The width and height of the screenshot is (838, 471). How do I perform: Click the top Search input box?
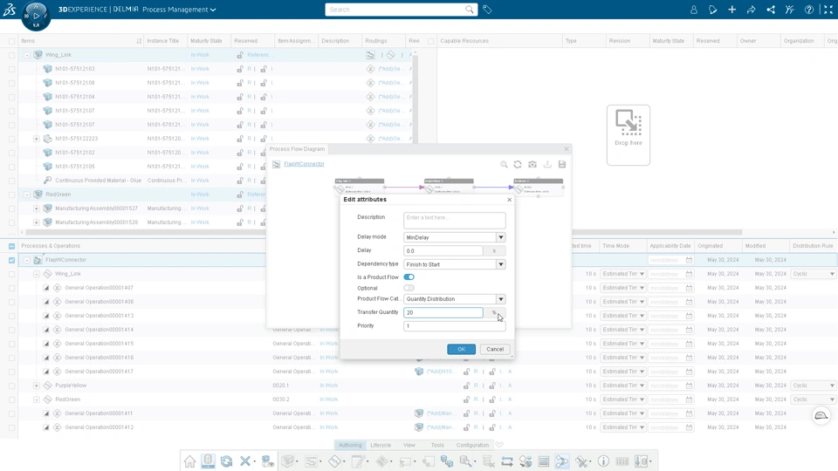tap(395, 10)
